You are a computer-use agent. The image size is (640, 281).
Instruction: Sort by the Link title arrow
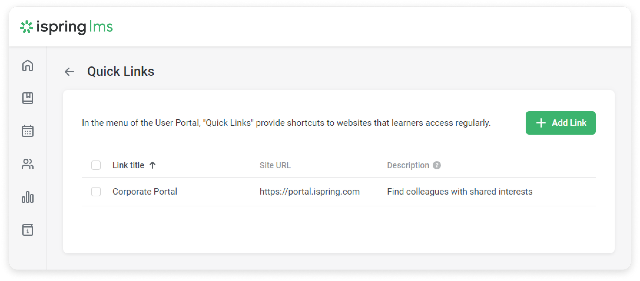pos(152,165)
